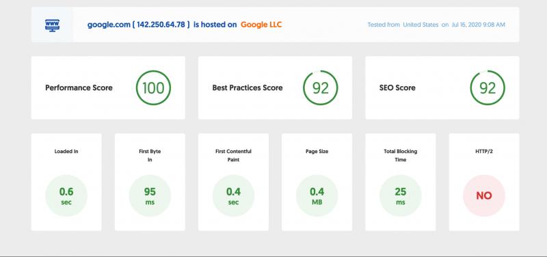
Task: Click the SEO 92 circle gauge
Action: [488, 88]
